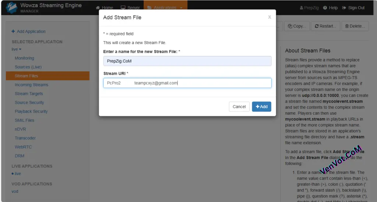377x202 pixels.
Task: Close the Add Stream File dialog
Action: click(269, 17)
